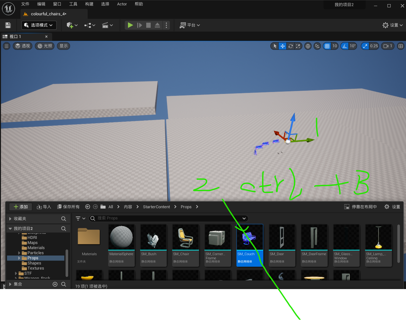Open the 窗口 menu
406x321 pixels.
point(57,4)
